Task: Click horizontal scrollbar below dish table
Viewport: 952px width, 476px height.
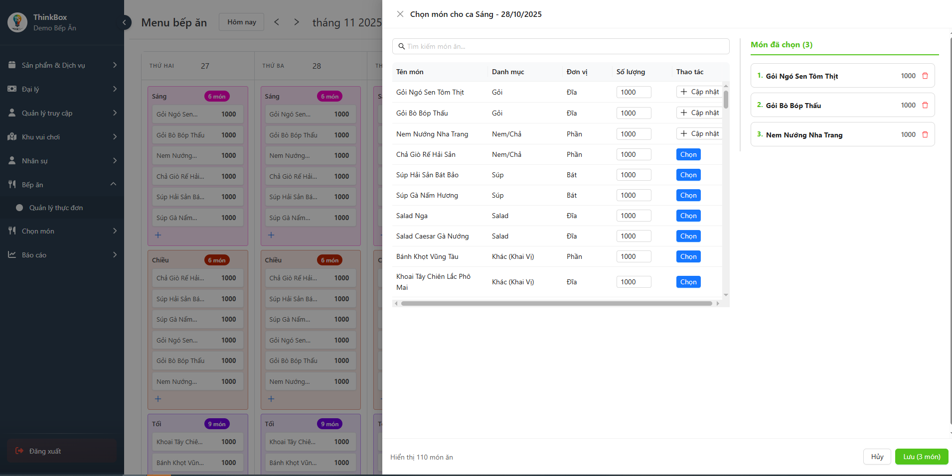Action: point(556,303)
